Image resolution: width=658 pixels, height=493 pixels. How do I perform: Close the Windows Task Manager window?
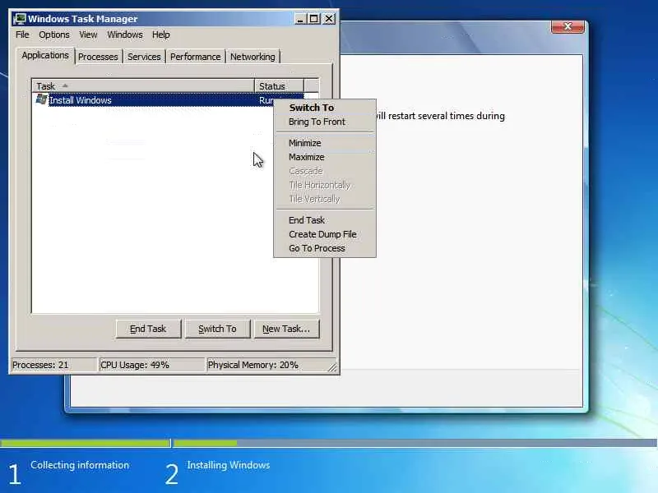point(329,19)
